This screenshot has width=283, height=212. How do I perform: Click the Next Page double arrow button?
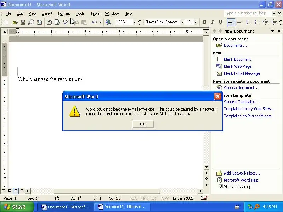206,185
